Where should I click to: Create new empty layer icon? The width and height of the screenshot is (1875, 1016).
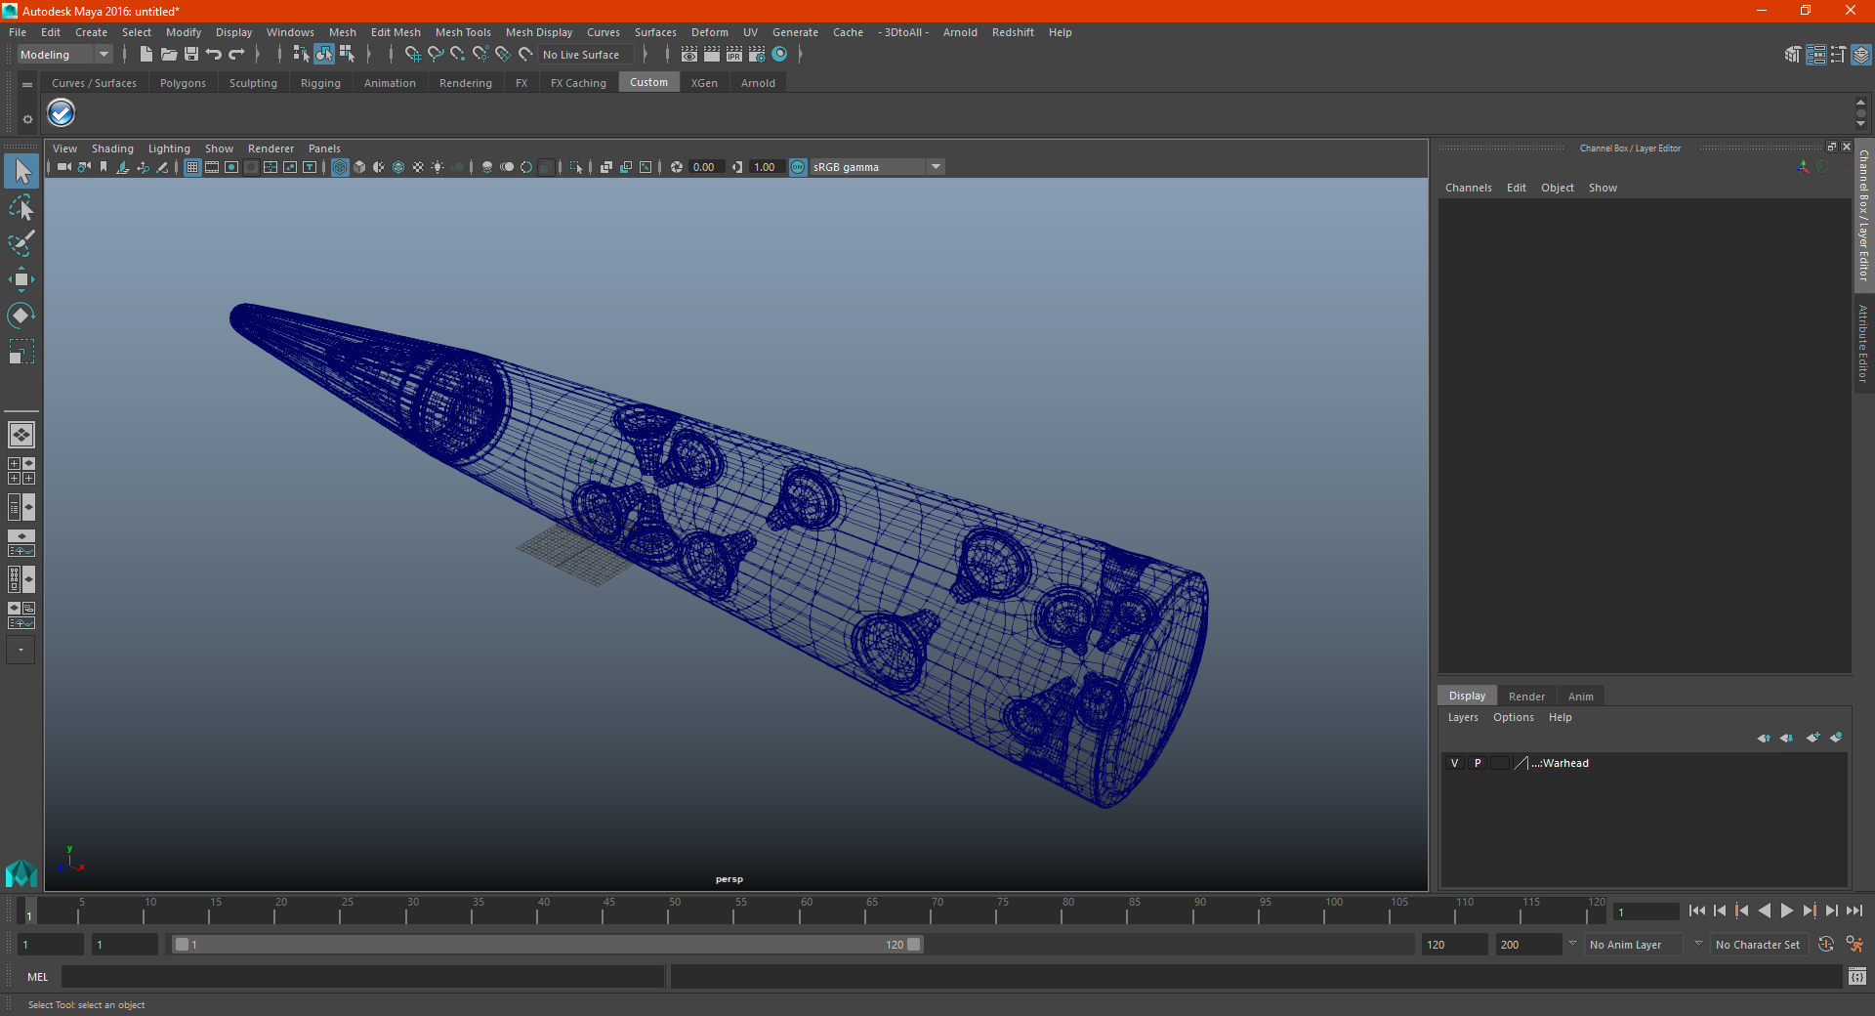tap(1812, 738)
